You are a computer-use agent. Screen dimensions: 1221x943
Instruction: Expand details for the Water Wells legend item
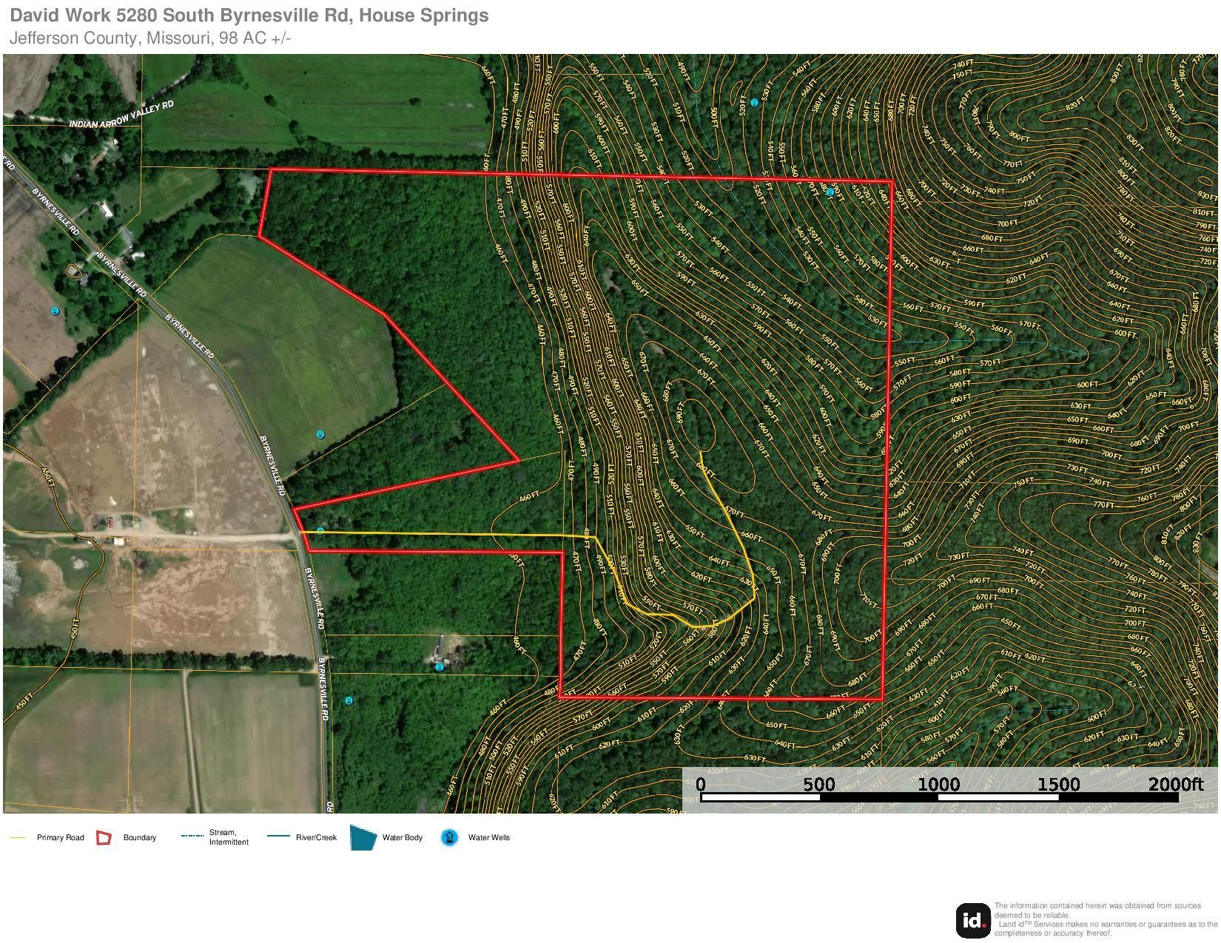point(490,838)
